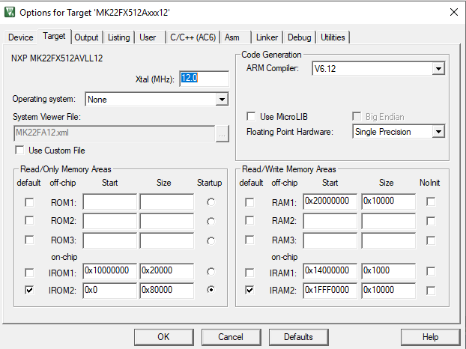Edit the IRAM1 Size field 0x1000

click(388, 271)
